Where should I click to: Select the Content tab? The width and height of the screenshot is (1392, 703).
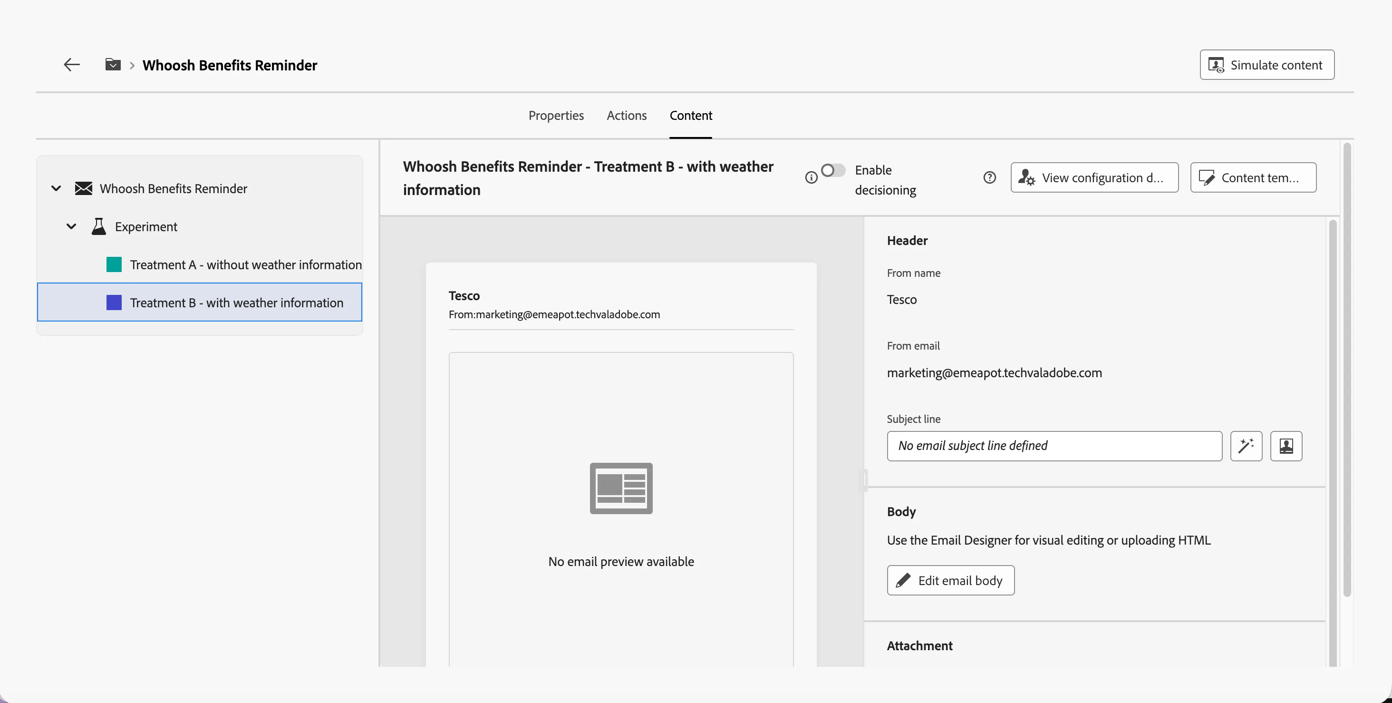[x=691, y=115]
